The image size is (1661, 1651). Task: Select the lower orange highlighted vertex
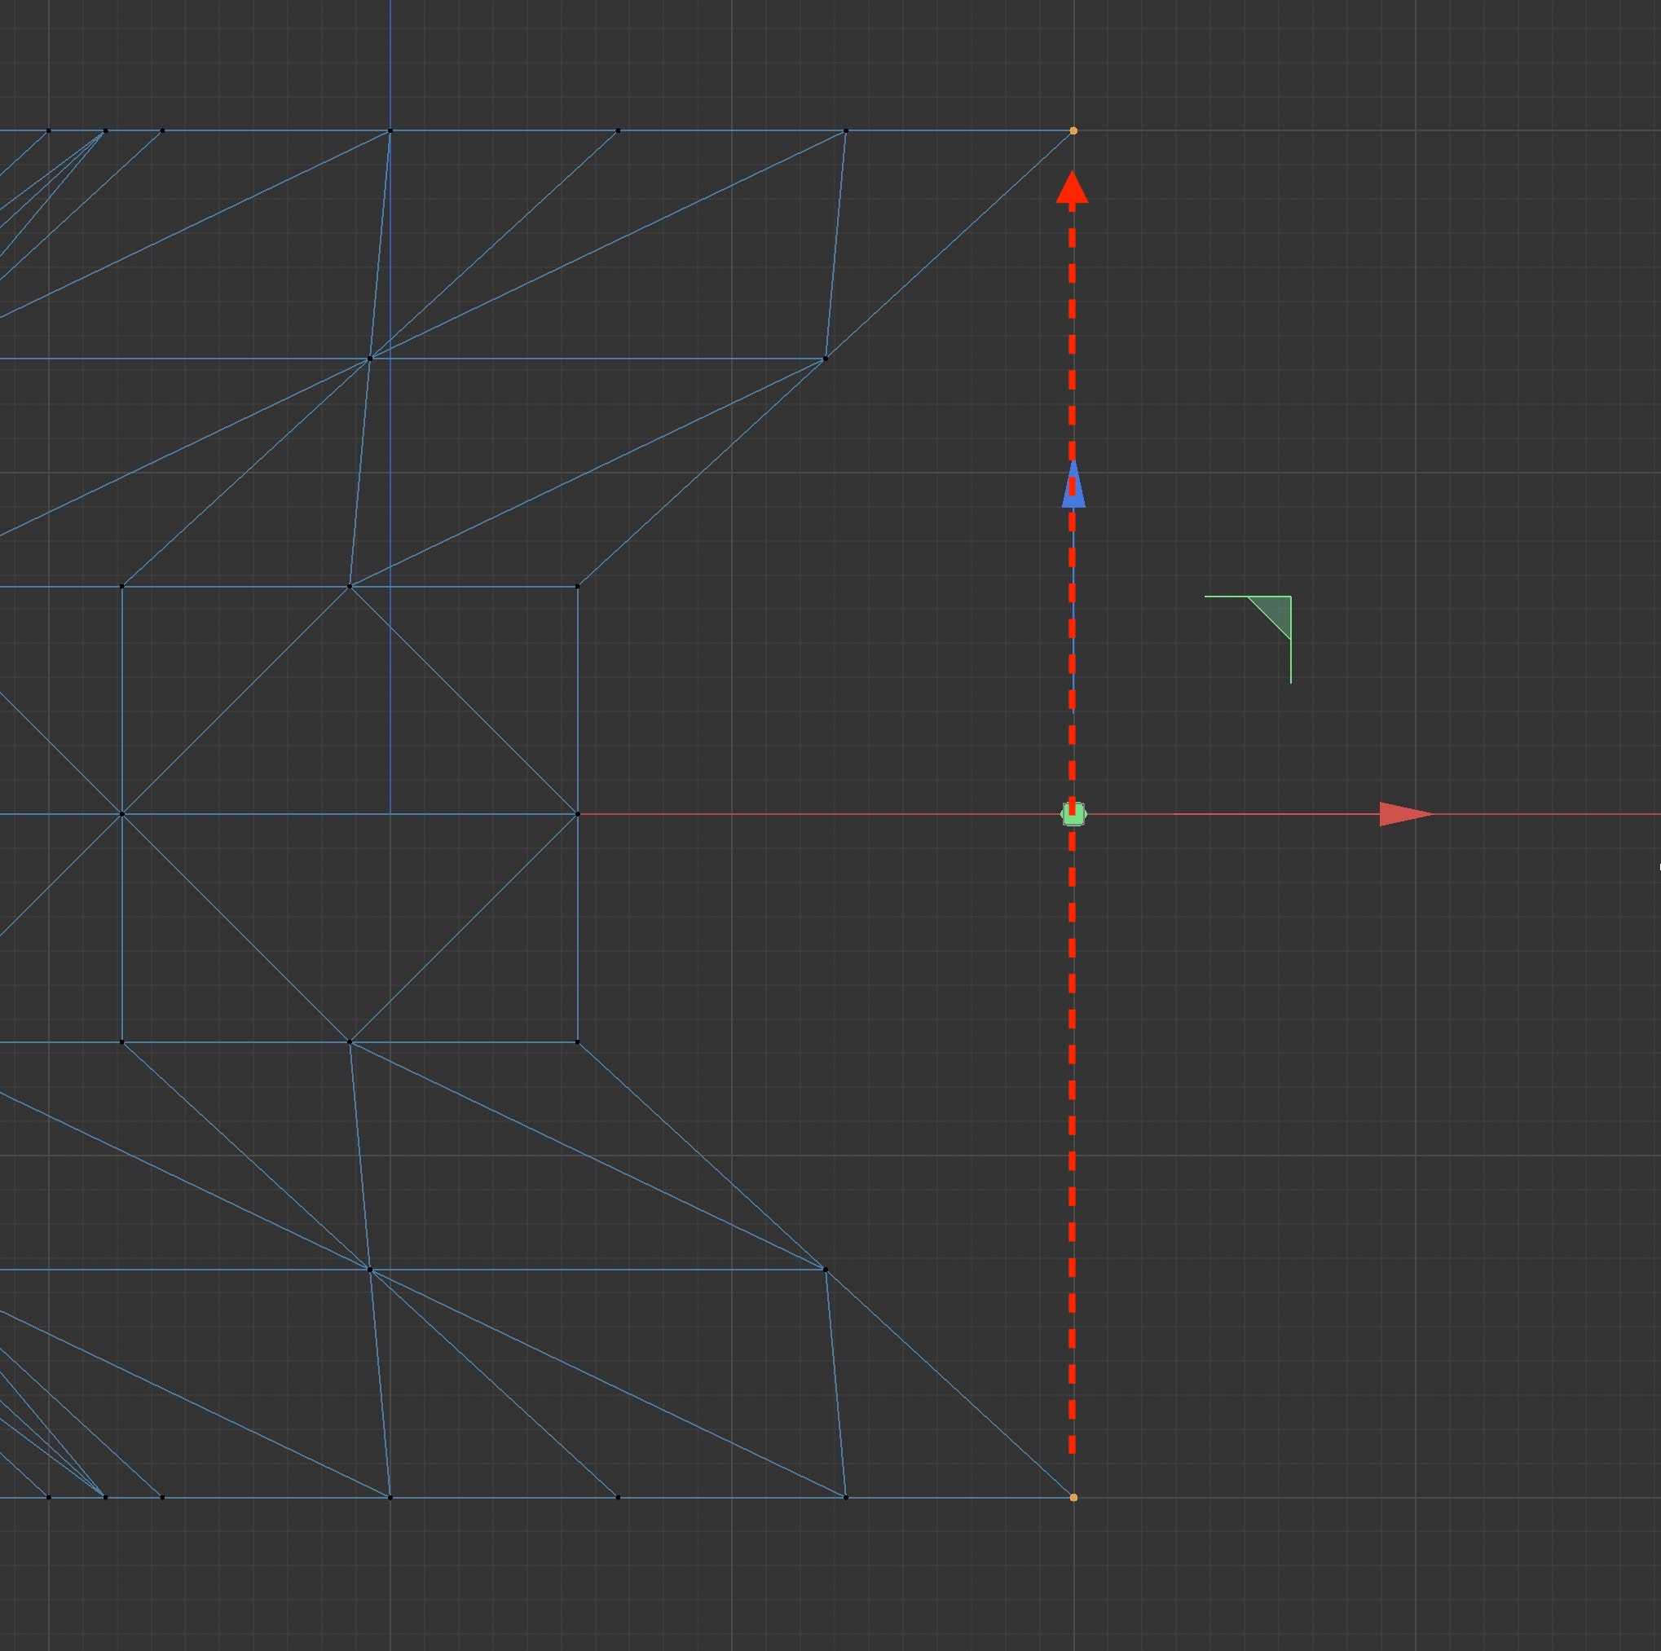[1073, 1497]
